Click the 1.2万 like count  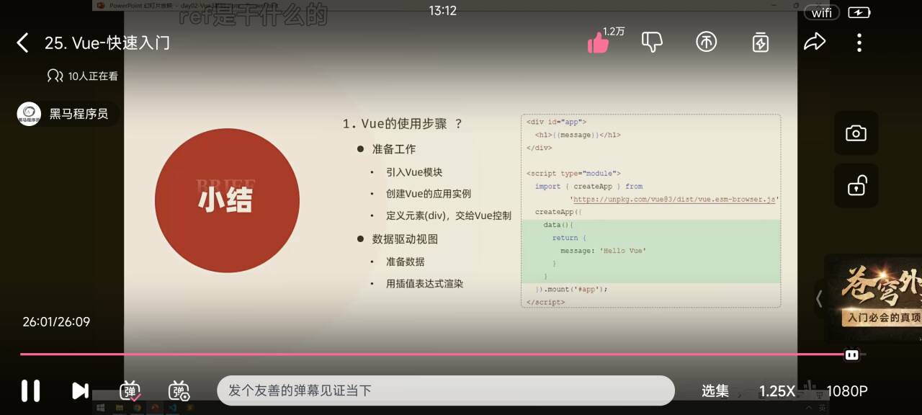[x=614, y=31]
